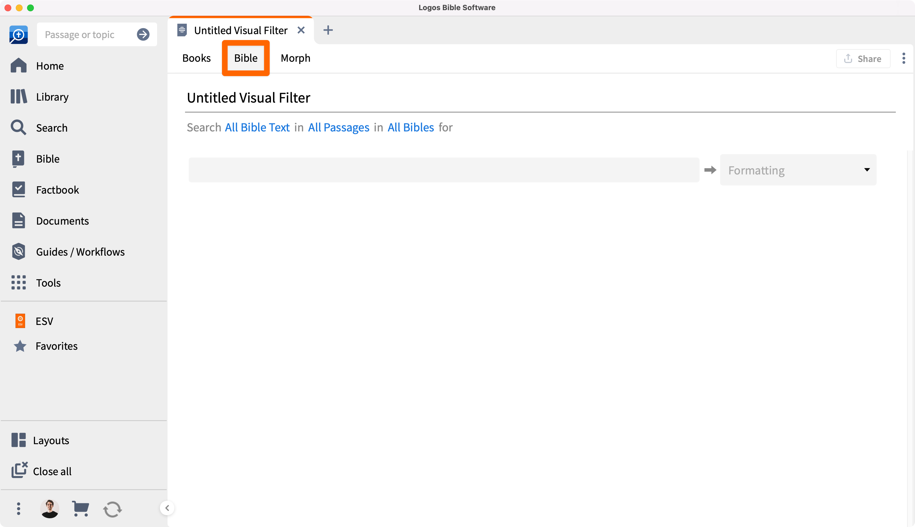
Task: Switch to the Bible filter type
Action: click(x=246, y=58)
